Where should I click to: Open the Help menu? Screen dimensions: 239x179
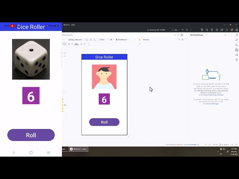click(73, 25)
